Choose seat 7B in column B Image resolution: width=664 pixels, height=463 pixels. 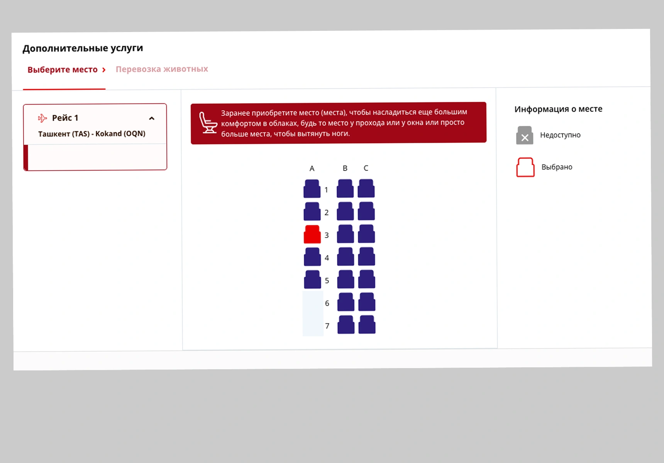[x=346, y=324]
